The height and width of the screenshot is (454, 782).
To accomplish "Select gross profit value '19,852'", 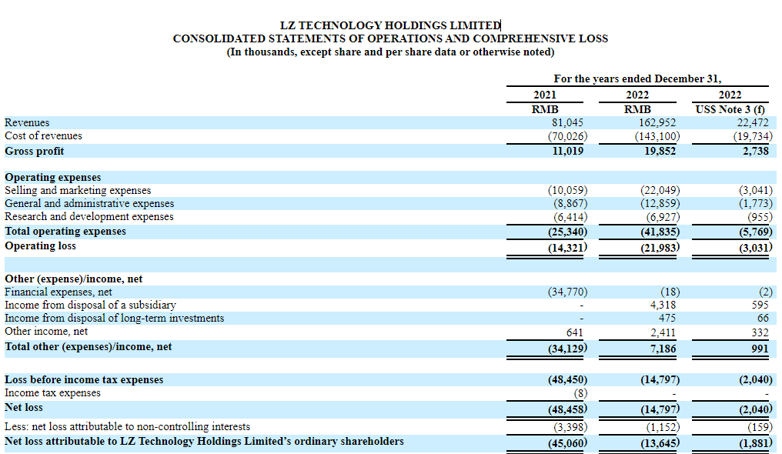I will click(660, 151).
